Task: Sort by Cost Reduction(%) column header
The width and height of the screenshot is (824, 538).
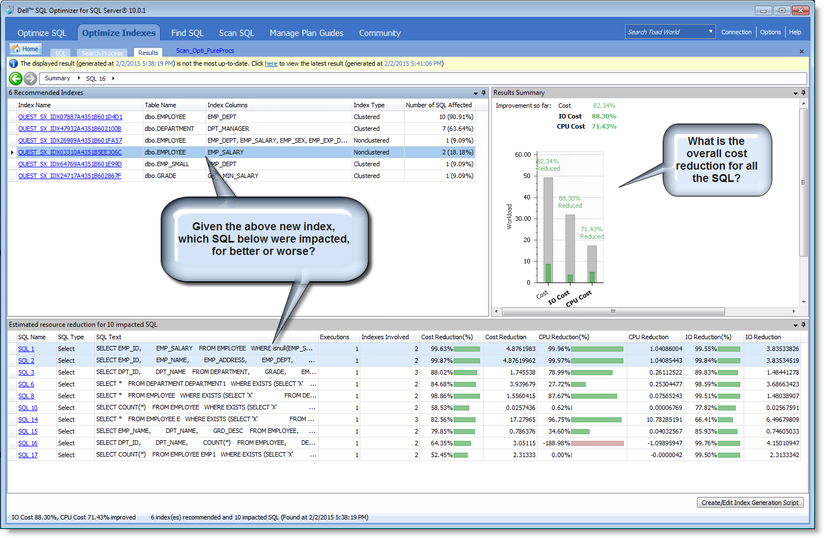Action: pos(451,337)
